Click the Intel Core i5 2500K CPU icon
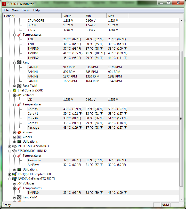 click(x=14, y=90)
